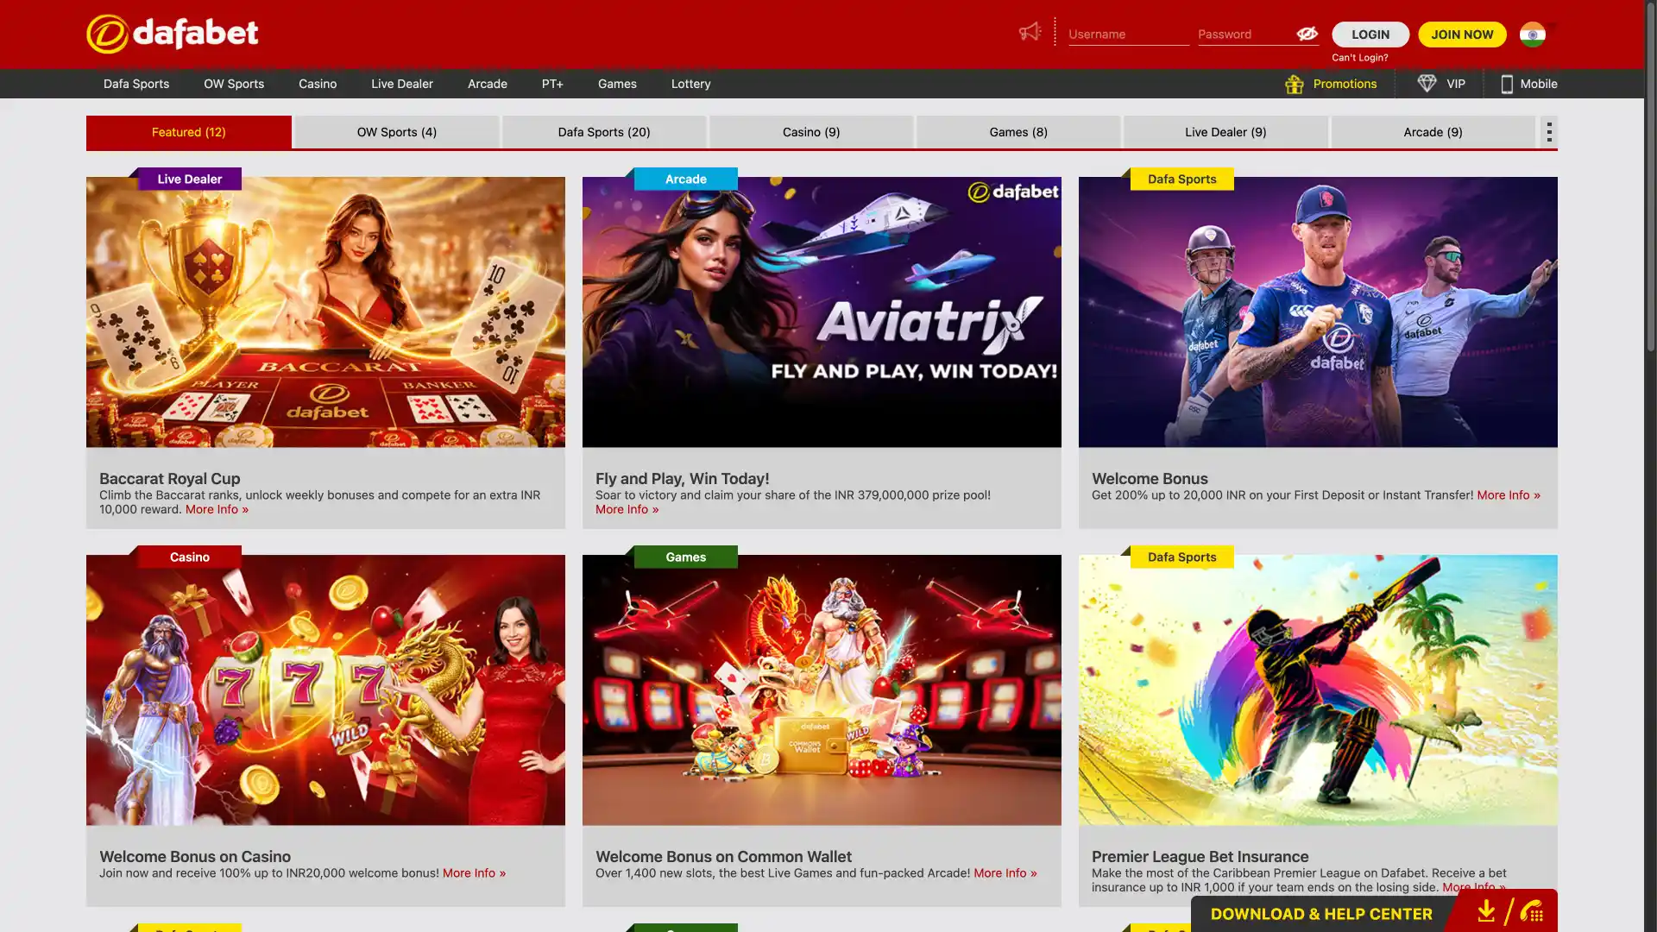The height and width of the screenshot is (932, 1657).
Task: Select the OW Sports (4) tab
Action: coord(397,132)
